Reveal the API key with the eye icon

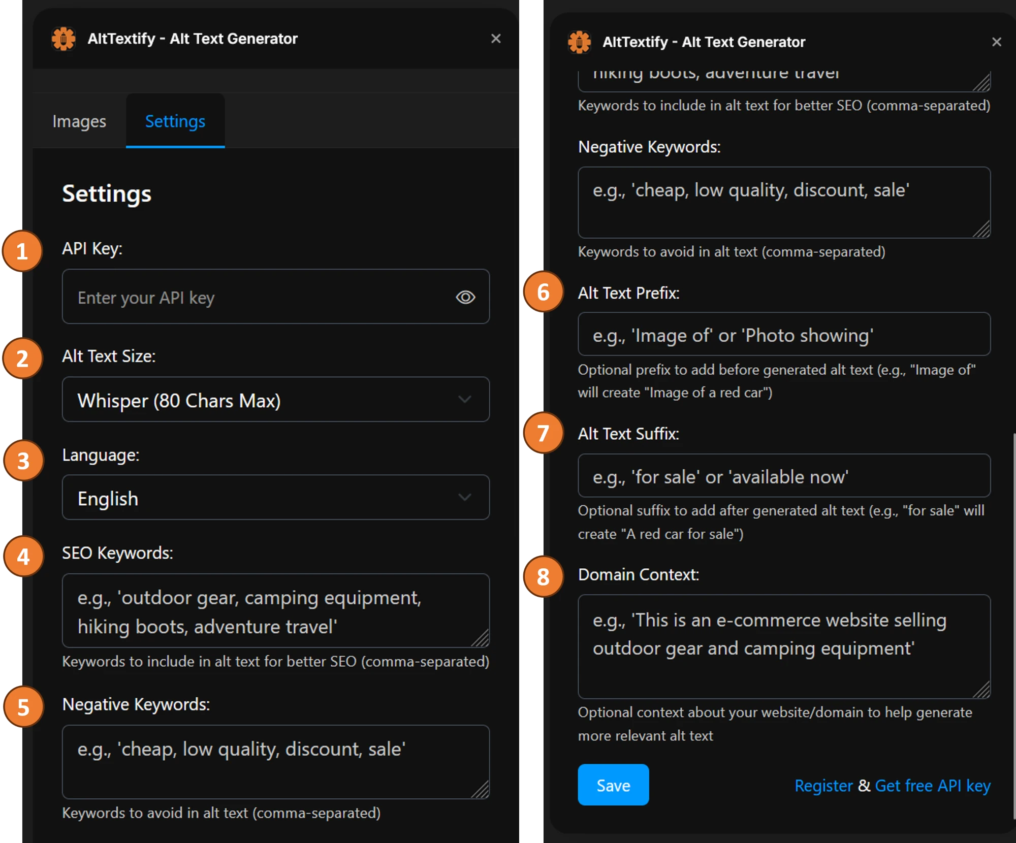click(x=465, y=297)
